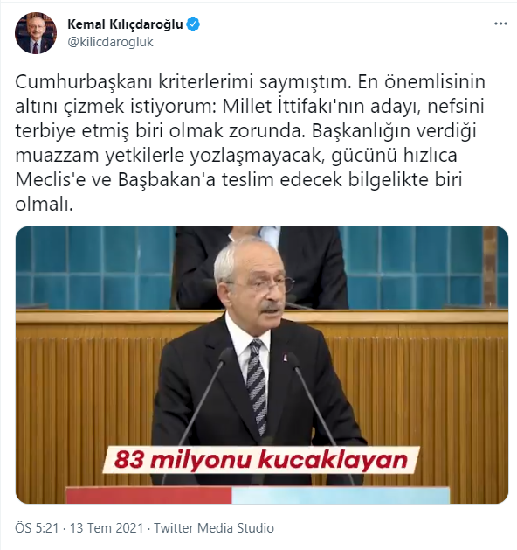This screenshot has width=517, height=550.
Task: Click the red section of the podium banner
Action: click(x=148, y=495)
